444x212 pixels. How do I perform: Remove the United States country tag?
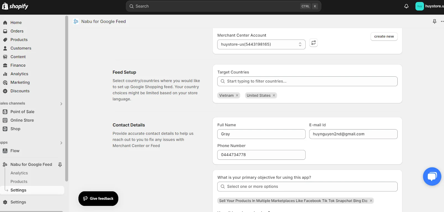point(274,95)
